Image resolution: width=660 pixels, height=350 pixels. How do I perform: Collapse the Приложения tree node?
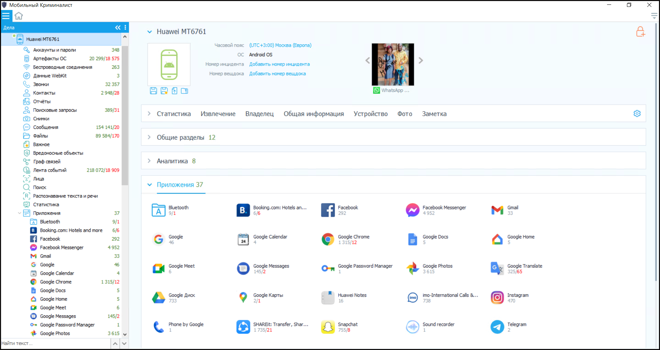[19, 213]
